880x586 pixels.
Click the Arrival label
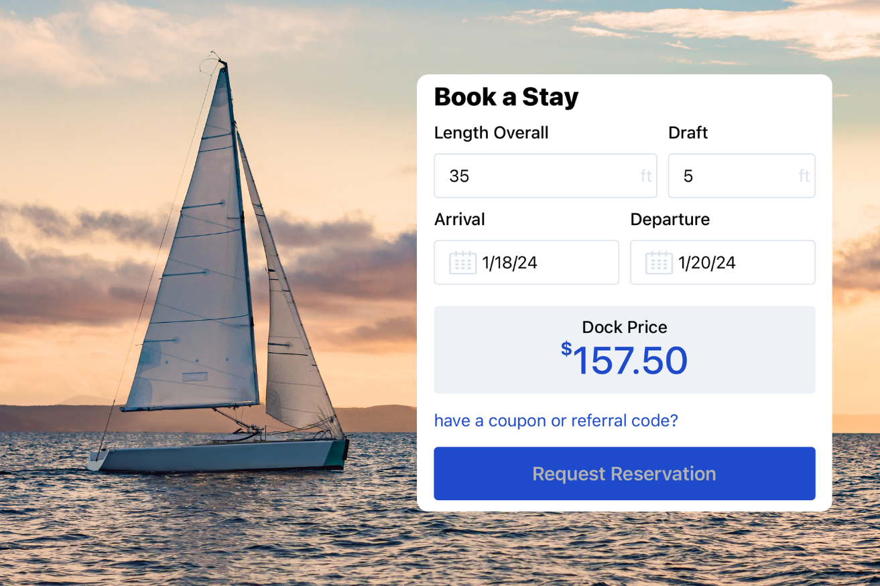tap(459, 219)
